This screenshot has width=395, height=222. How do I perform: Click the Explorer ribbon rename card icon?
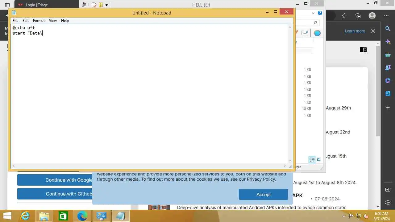tap(305, 33)
